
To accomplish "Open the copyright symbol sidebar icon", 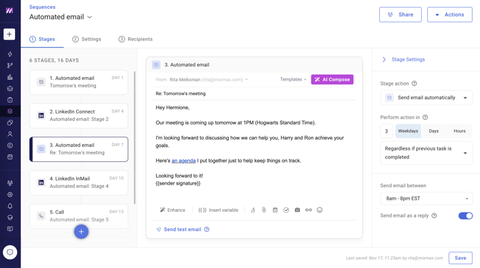I will 10,146.
